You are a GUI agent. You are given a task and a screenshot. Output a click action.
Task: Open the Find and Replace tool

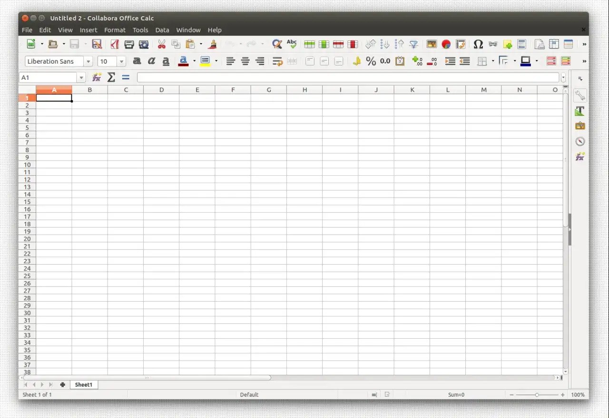tap(276, 44)
